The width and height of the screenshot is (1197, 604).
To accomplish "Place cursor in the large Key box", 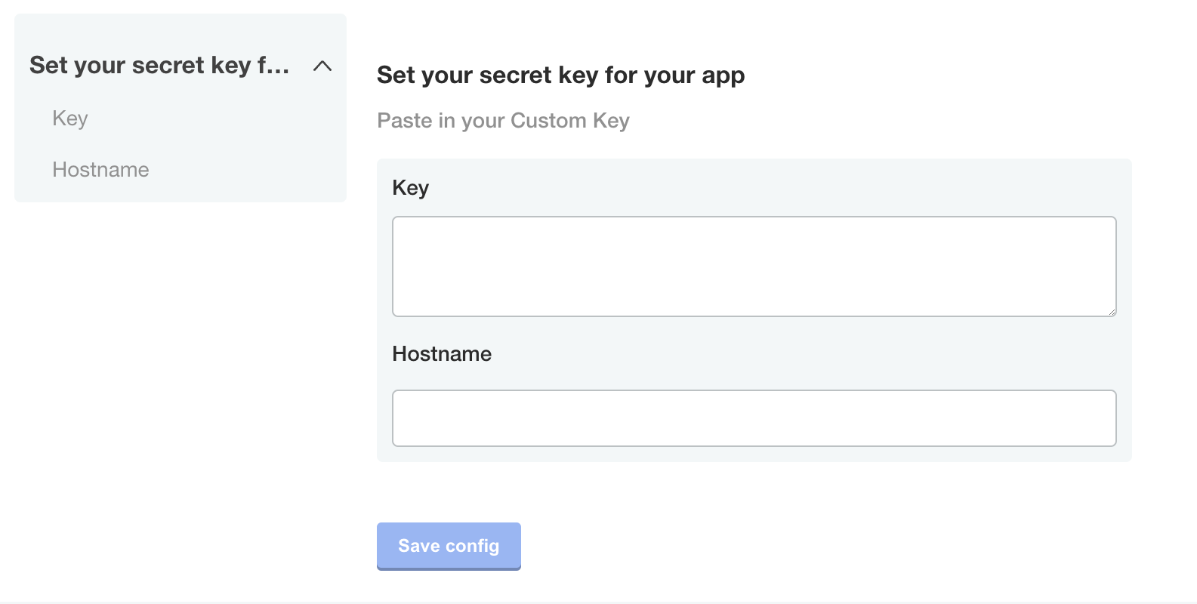I will click(x=754, y=267).
